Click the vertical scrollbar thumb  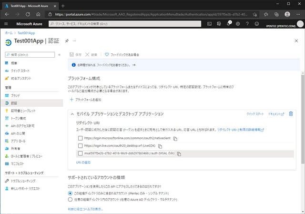pyautogui.click(x=303, y=119)
